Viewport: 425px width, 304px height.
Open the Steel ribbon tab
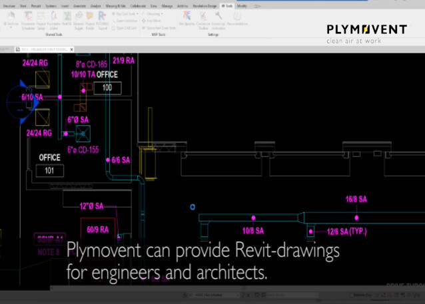(23, 6)
